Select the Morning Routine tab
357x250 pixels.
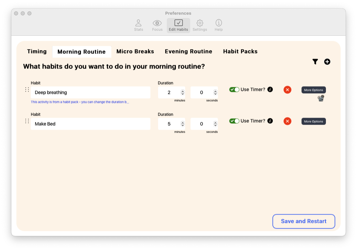[x=82, y=52]
